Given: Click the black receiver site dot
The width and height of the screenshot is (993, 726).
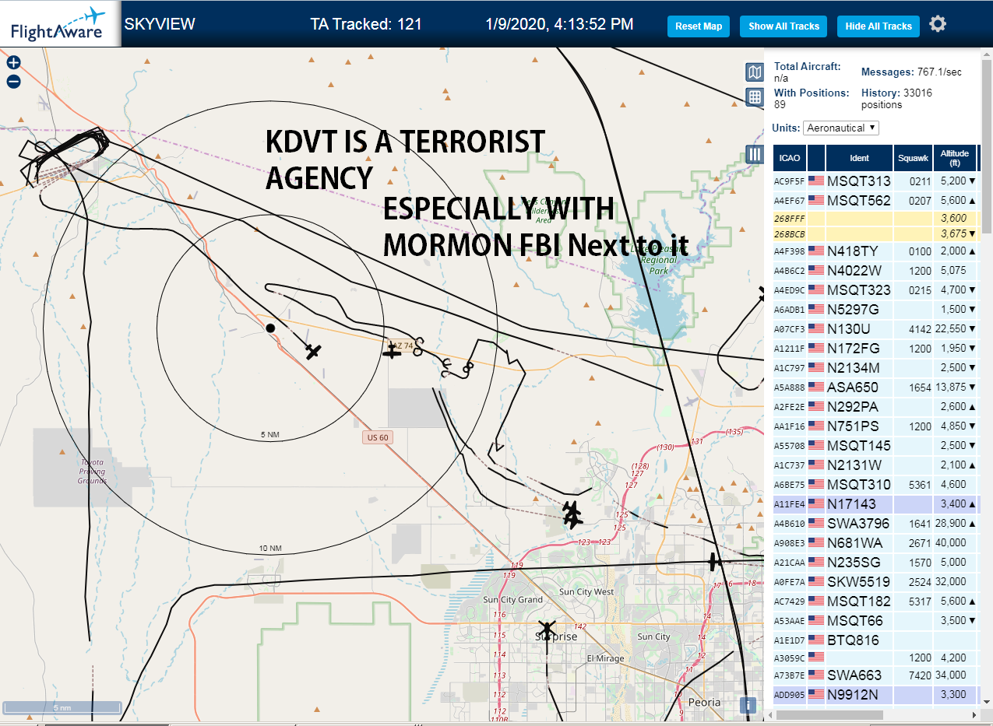Looking at the screenshot, I should pos(270,328).
